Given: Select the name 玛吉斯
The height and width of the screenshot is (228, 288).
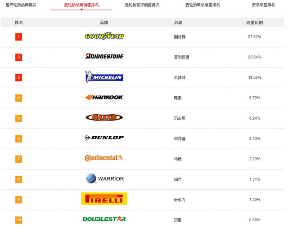Looking at the screenshot, I should pyautogui.click(x=180, y=118).
